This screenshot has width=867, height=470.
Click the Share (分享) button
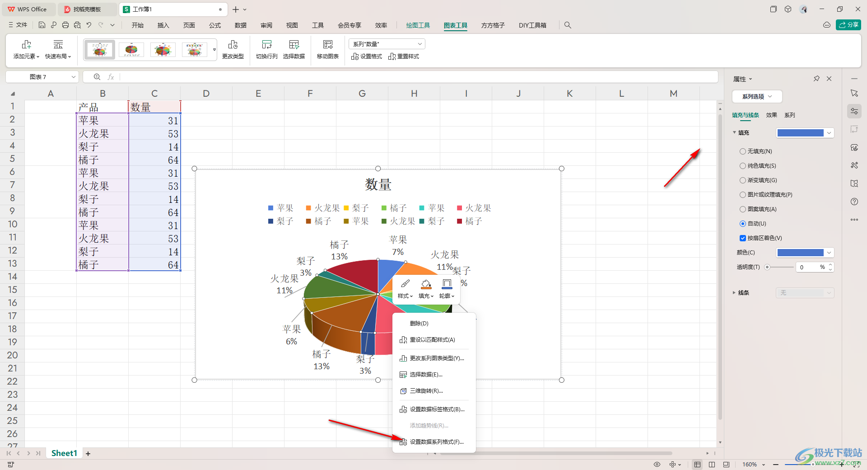pos(848,25)
